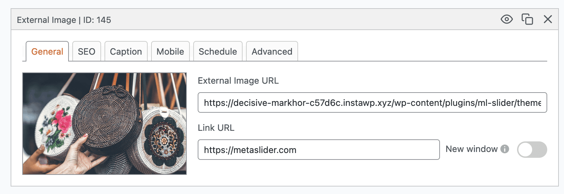Open the Schedule tab
Image resolution: width=564 pixels, height=194 pixels.
(x=218, y=52)
